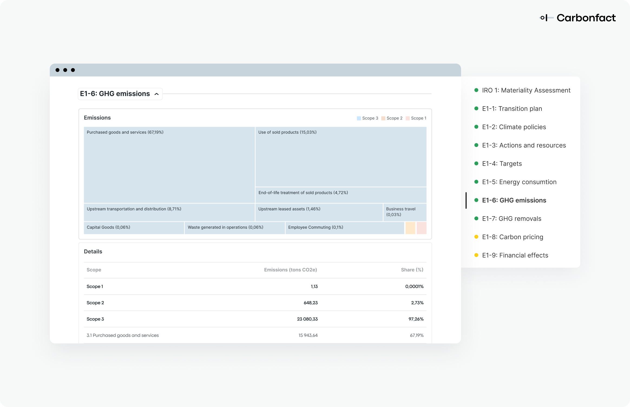630x407 pixels.
Task: Click the 15 943,64 emissions value
Action: pos(308,335)
